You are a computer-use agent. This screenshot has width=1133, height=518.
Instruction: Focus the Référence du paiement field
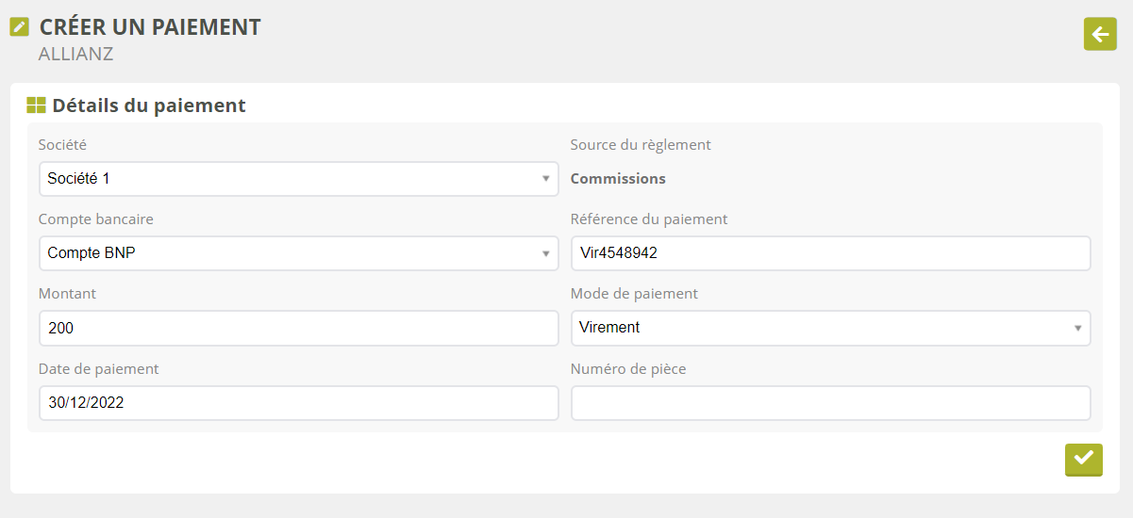830,253
